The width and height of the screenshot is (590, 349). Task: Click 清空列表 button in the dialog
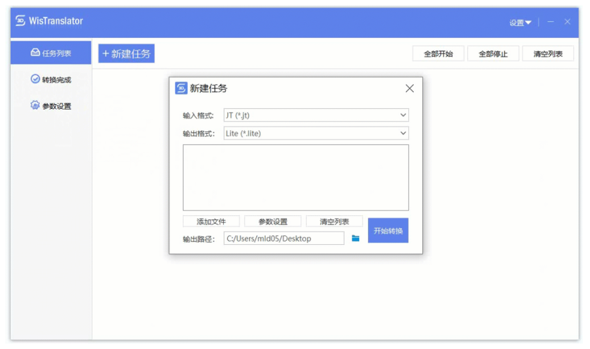(x=334, y=221)
